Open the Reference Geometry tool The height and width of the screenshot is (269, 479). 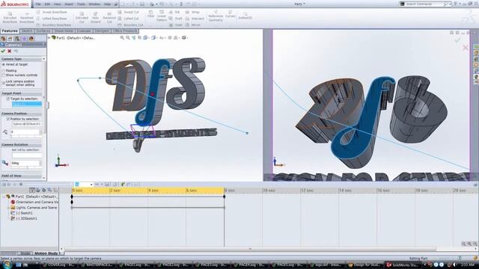pyautogui.click(x=216, y=16)
